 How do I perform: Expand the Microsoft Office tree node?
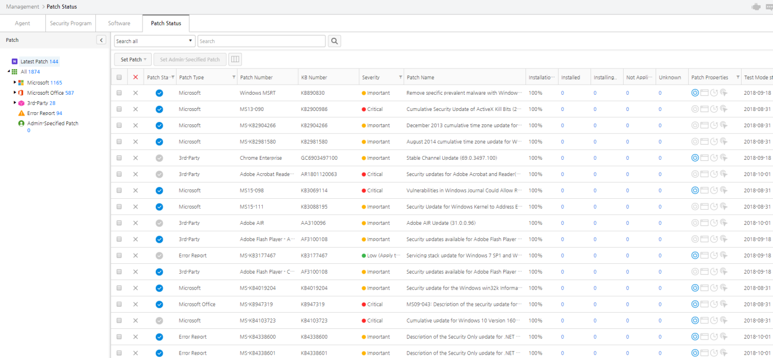15,92
